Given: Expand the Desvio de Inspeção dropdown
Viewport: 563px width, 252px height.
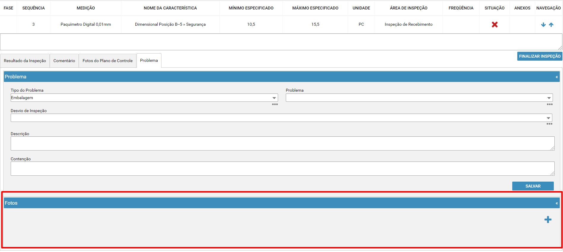Looking at the screenshot, I should [281, 118].
